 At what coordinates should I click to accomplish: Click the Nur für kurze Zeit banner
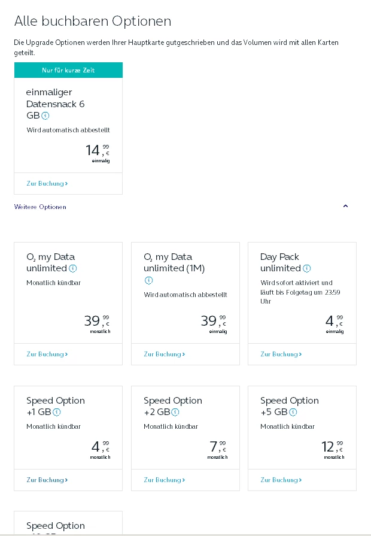68,70
